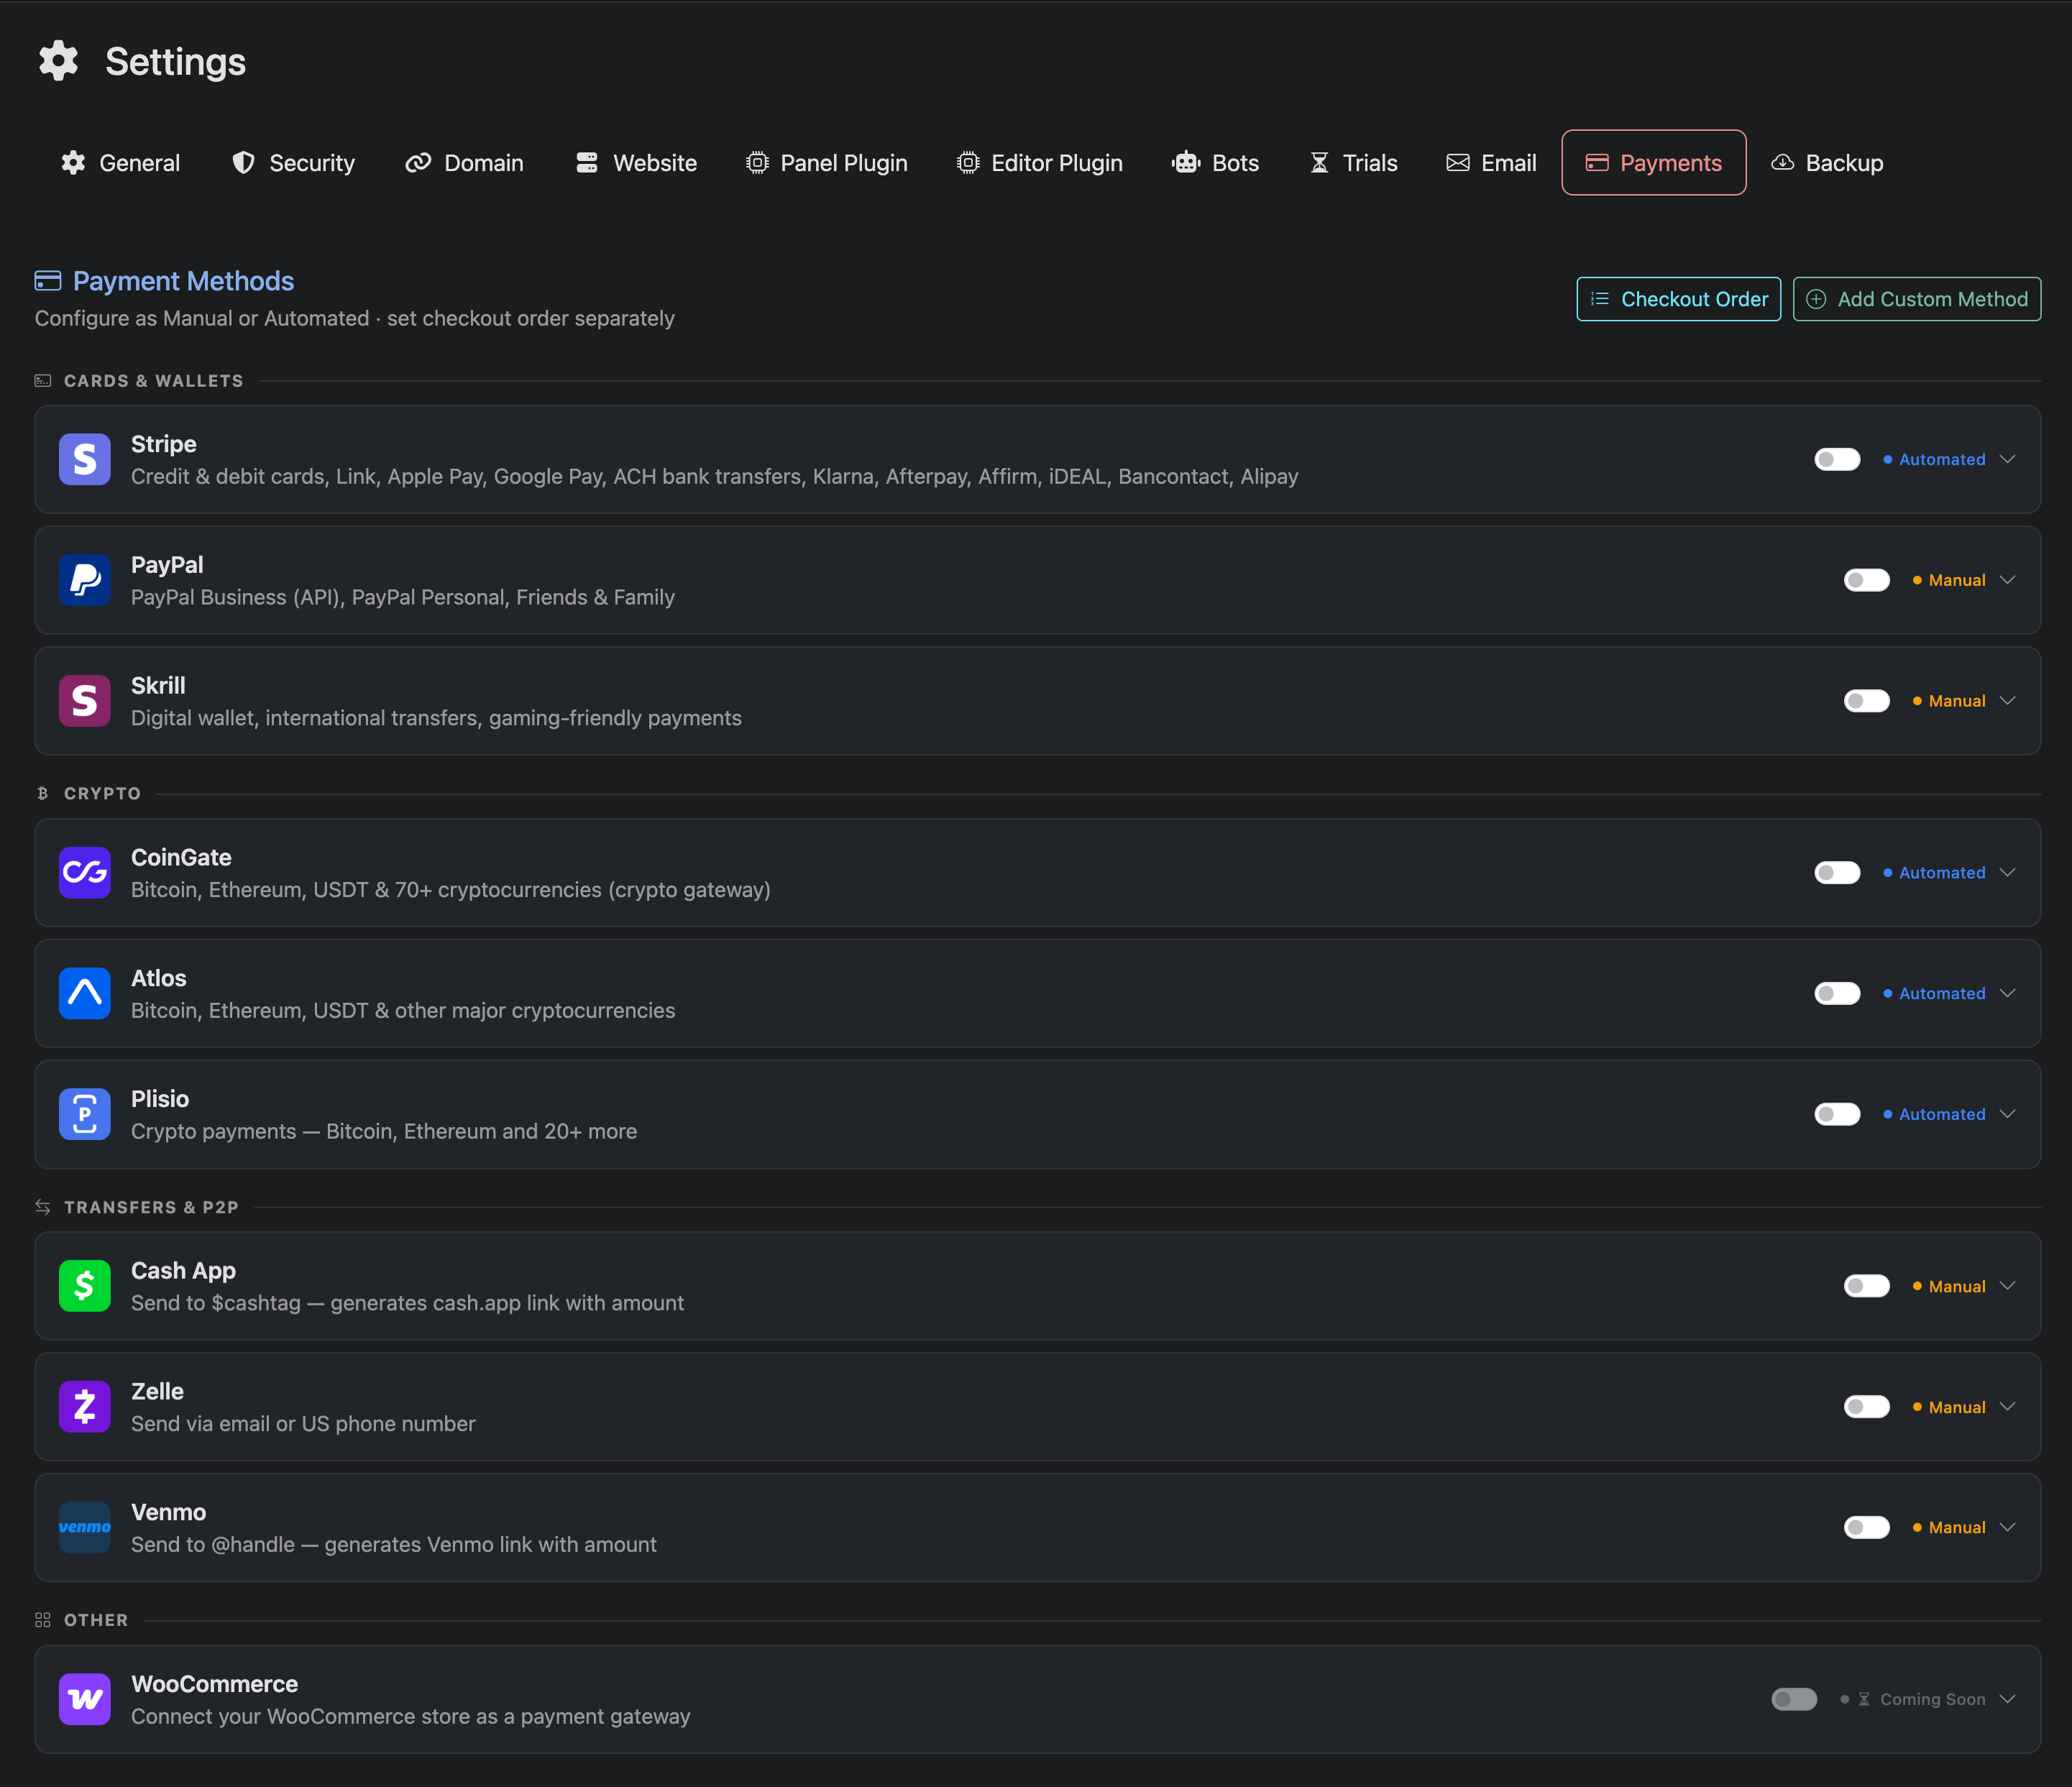Expand the Venmo row chevron
2072x1787 pixels.
2007,1527
